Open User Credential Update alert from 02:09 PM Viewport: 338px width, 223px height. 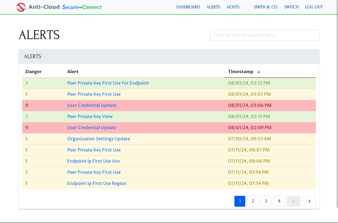click(x=92, y=128)
